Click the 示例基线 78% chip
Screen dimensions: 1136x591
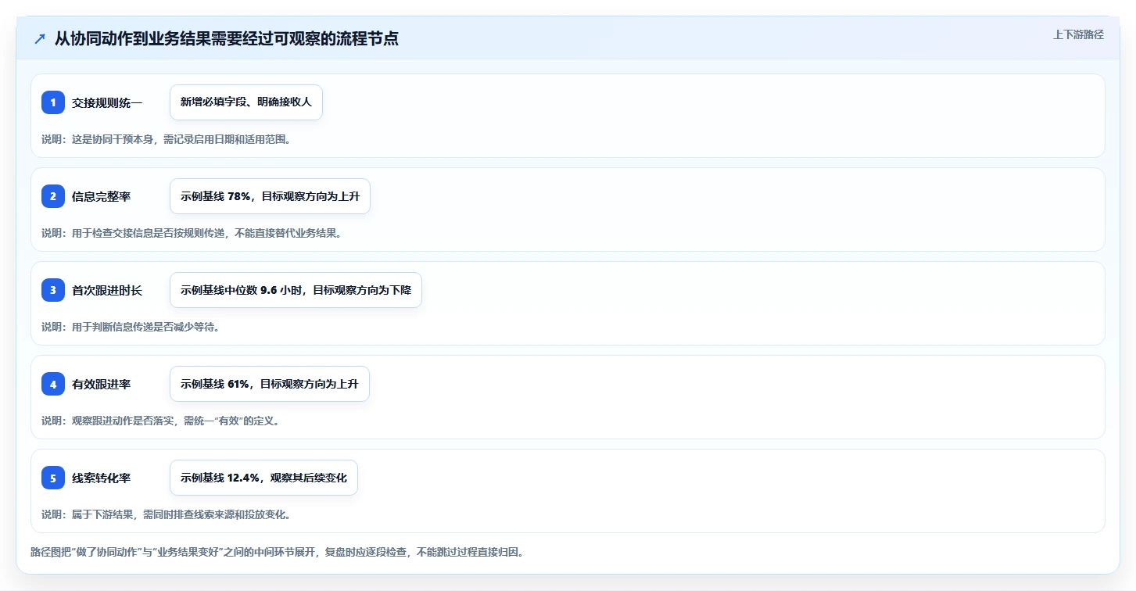tap(270, 196)
